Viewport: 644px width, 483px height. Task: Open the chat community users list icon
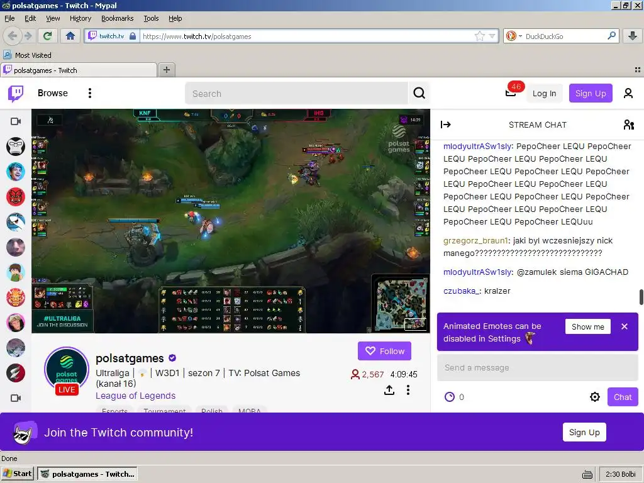[x=628, y=125]
